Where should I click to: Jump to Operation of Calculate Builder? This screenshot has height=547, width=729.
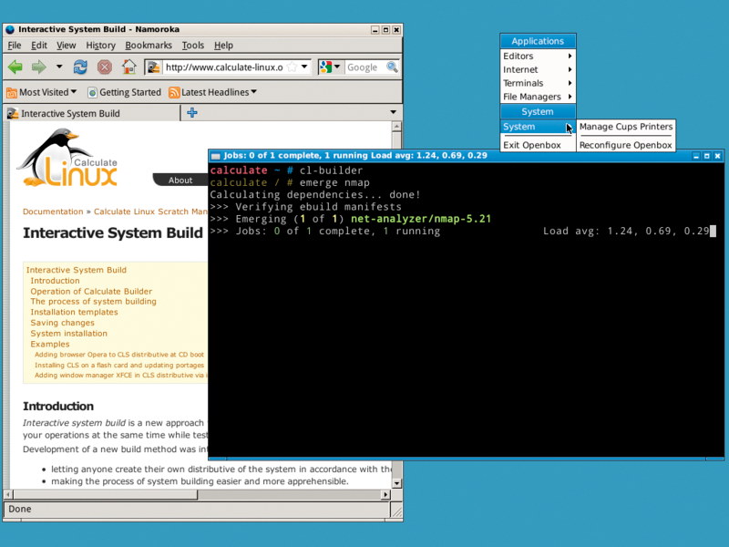point(91,291)
